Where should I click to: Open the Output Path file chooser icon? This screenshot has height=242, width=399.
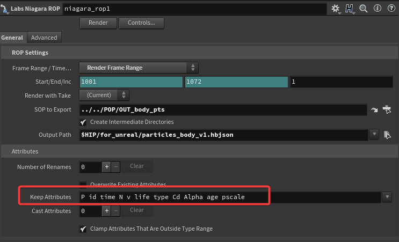[387, 135]
